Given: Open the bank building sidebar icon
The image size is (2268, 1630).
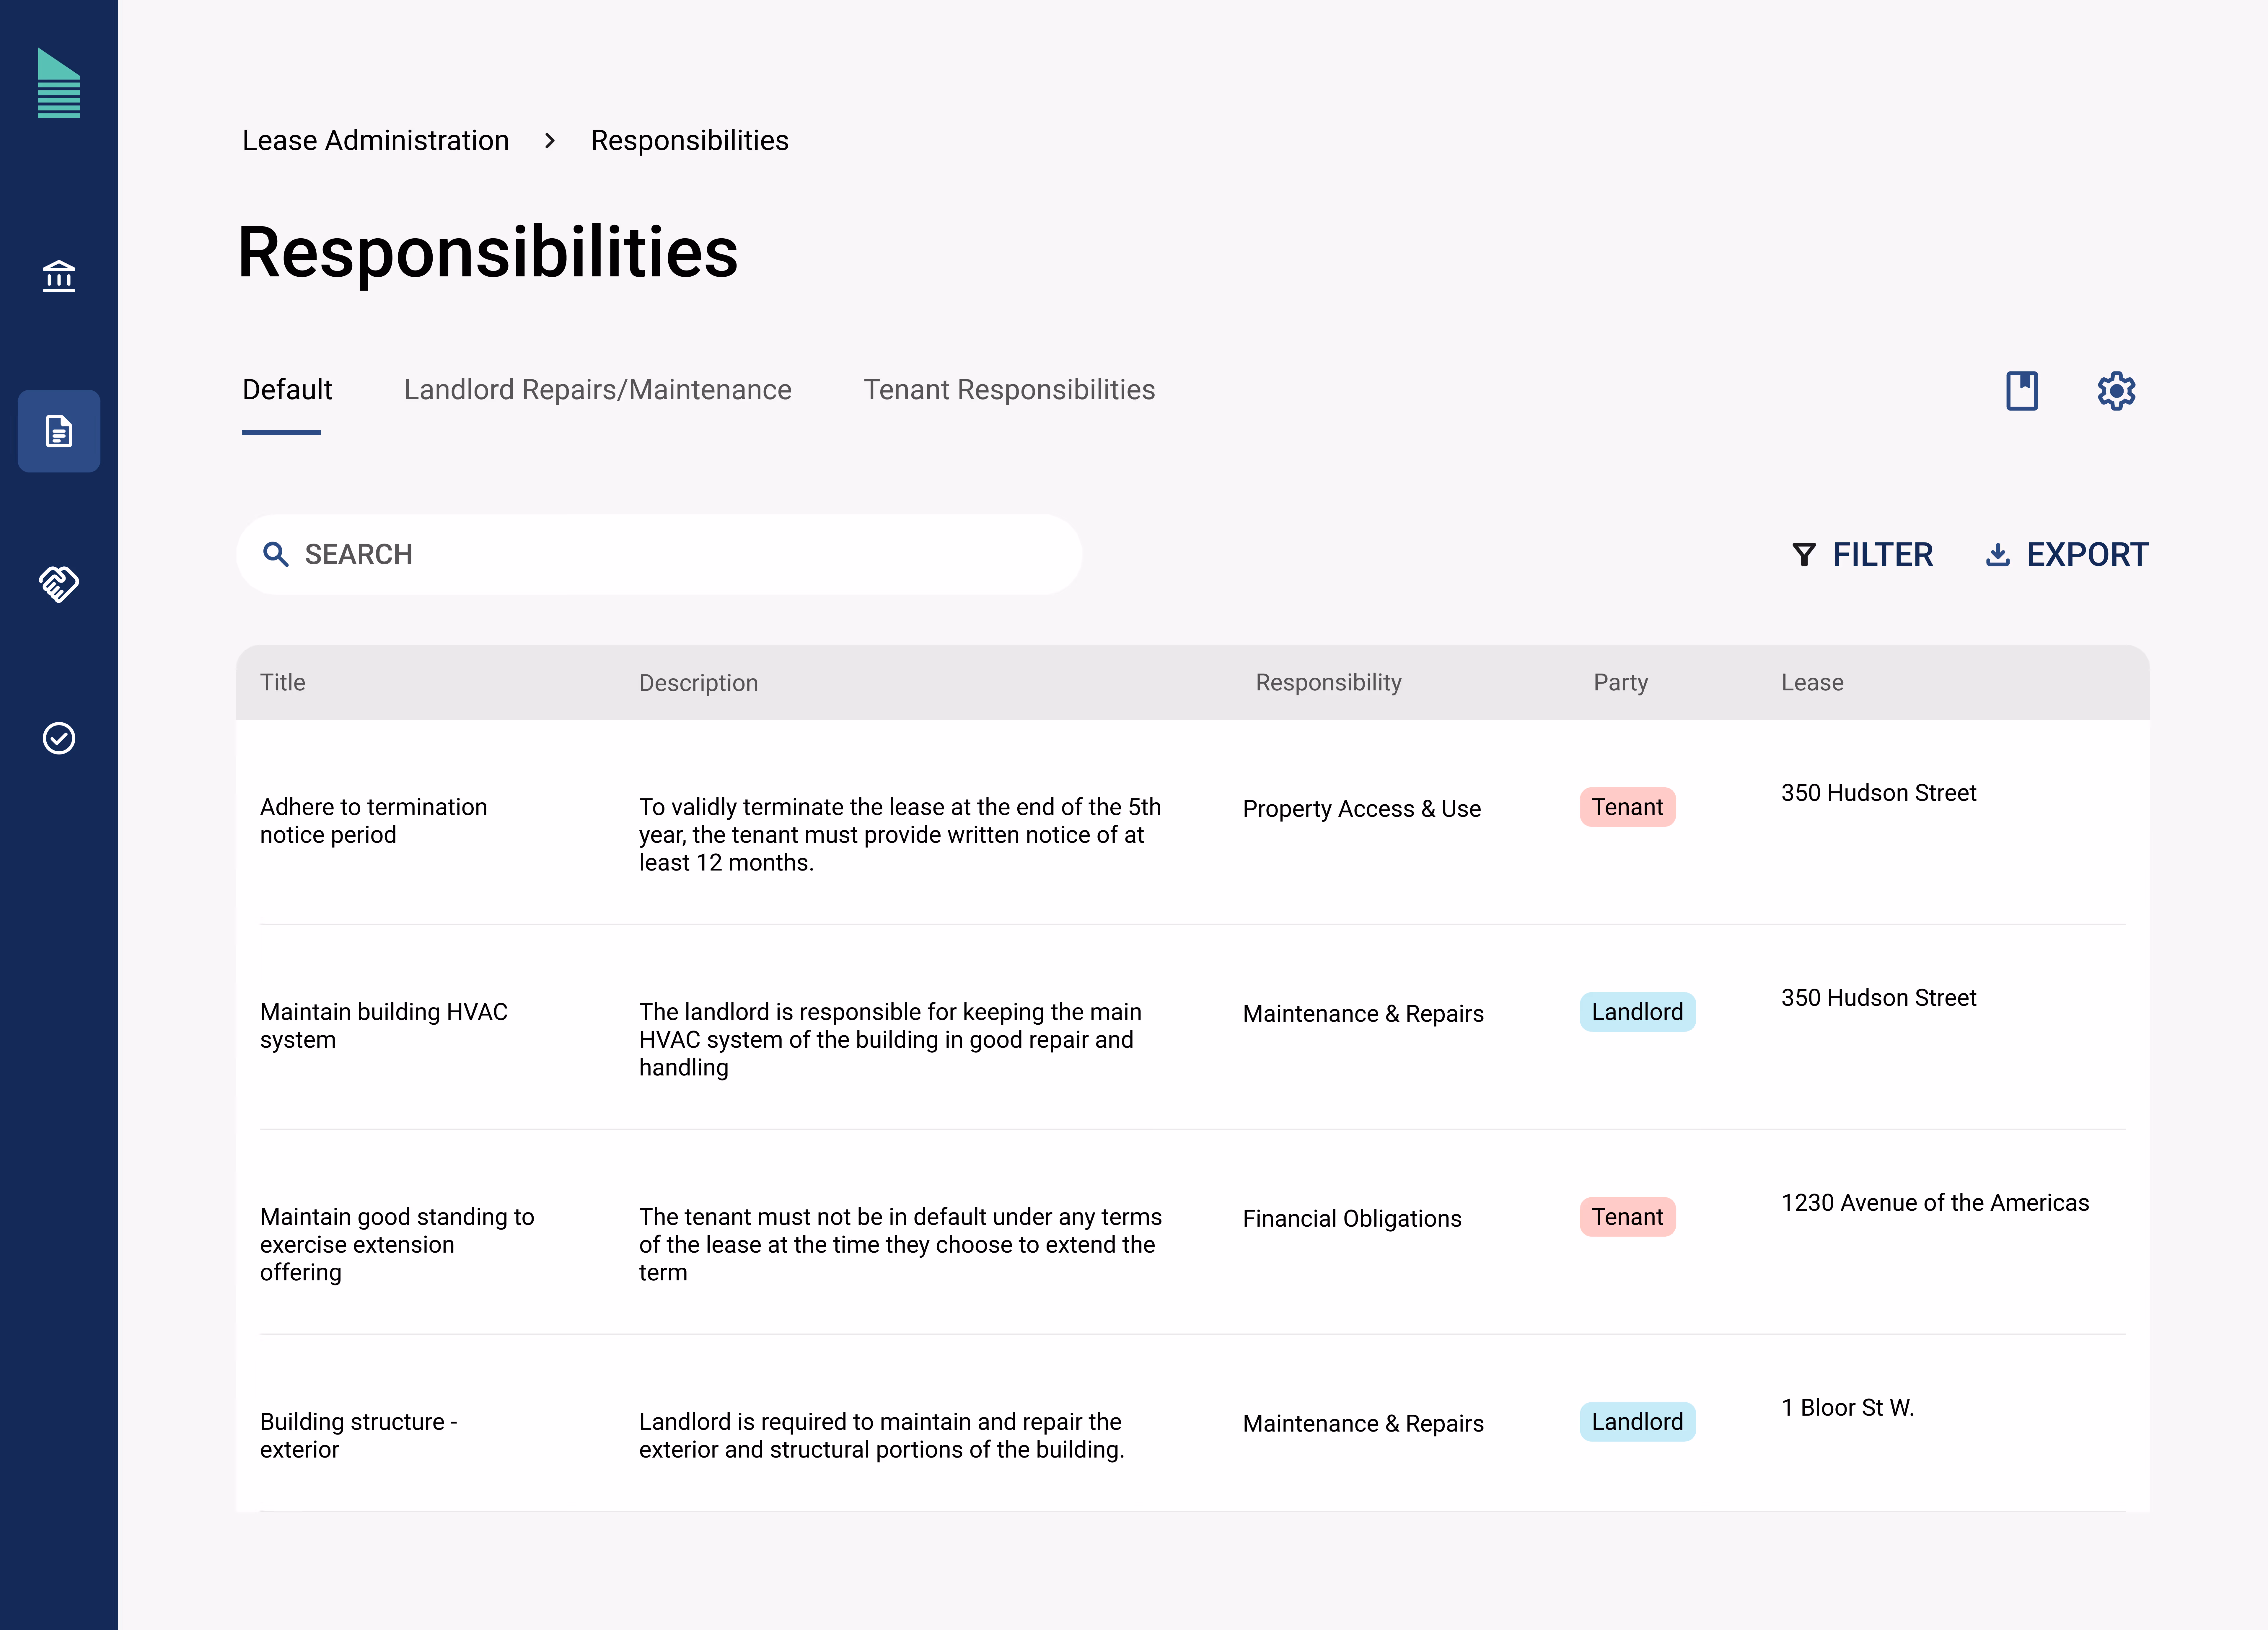Looking at the screenshot, I should 59,276.
